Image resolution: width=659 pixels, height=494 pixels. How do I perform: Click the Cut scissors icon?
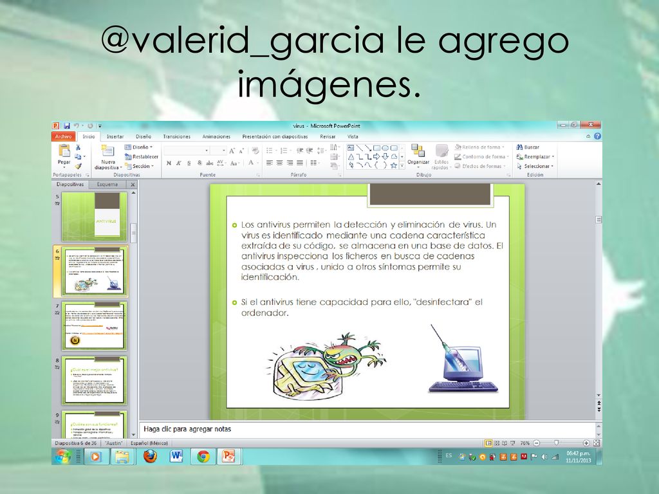click(78, 147)
